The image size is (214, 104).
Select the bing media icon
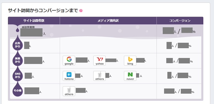coord(130,61)
